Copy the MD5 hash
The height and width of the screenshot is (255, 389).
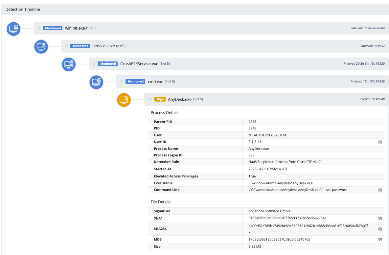380,239
